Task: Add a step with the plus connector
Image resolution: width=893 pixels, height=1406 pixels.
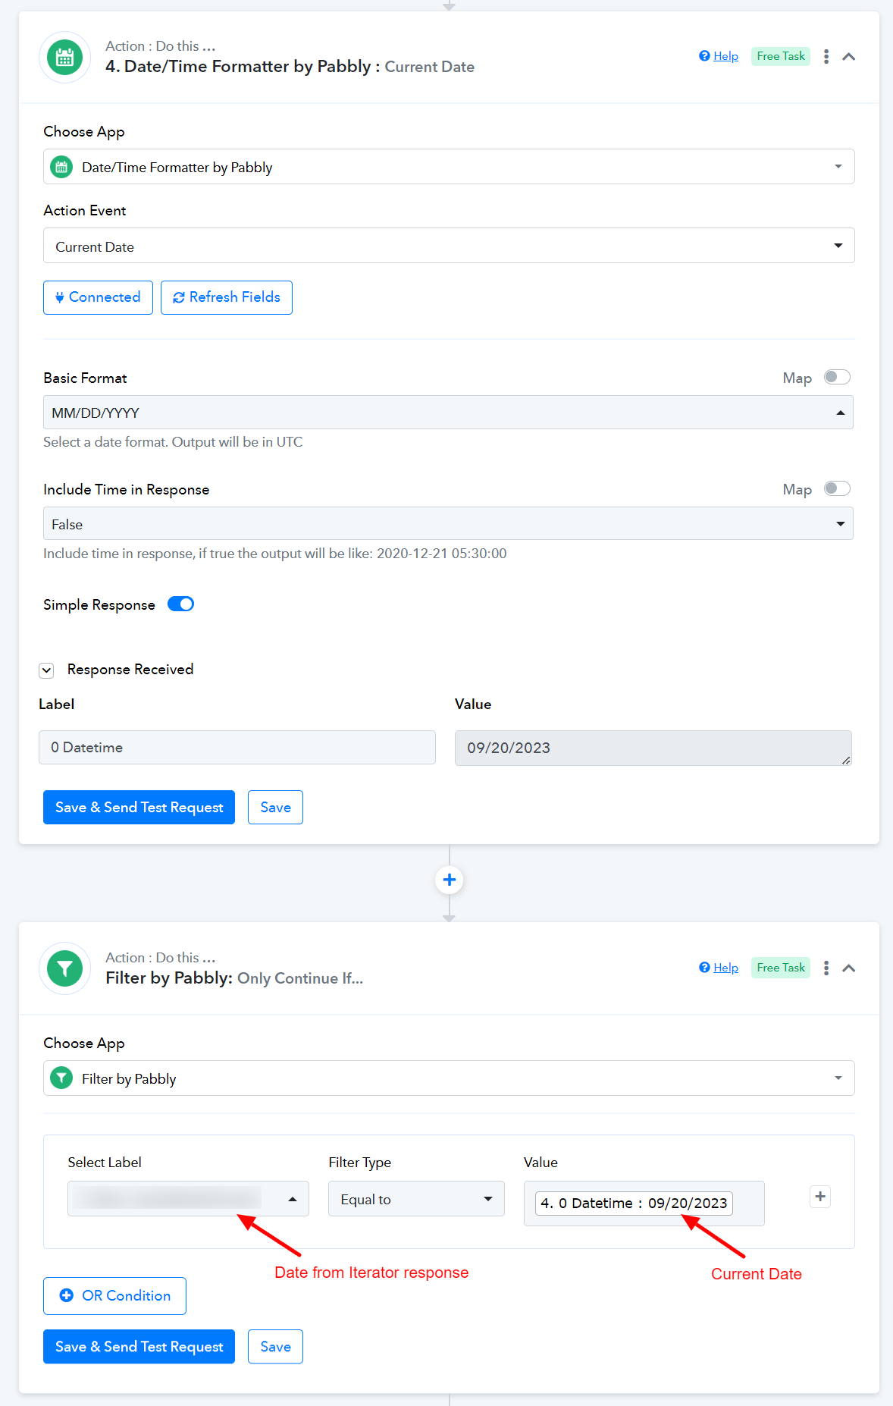Action: (450, 880)
